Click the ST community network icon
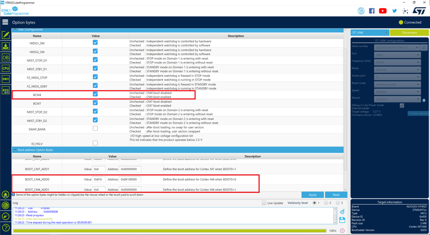Viewport: 430px width, 235px height. coord(405,11)
